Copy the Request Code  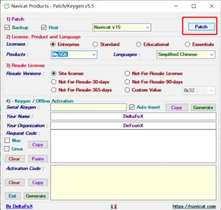[x=38, y=144]
